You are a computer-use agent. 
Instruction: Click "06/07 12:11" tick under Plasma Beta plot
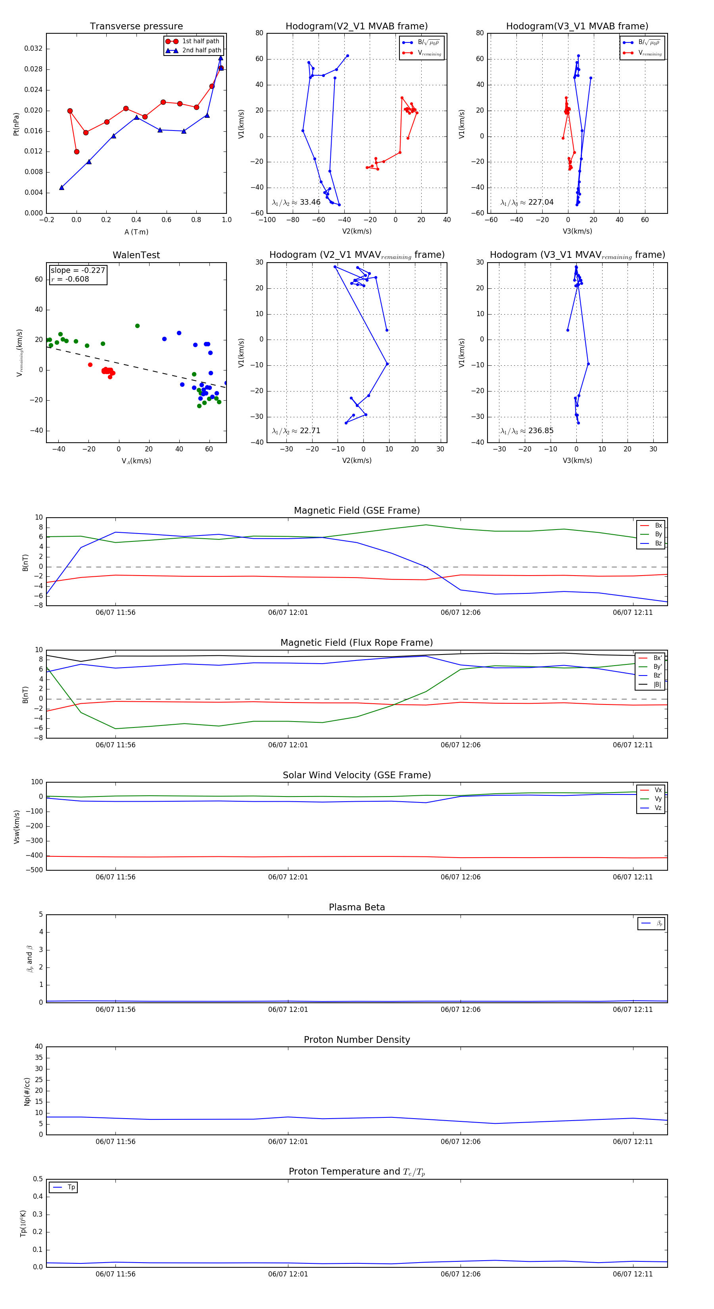coord(633,1009)
